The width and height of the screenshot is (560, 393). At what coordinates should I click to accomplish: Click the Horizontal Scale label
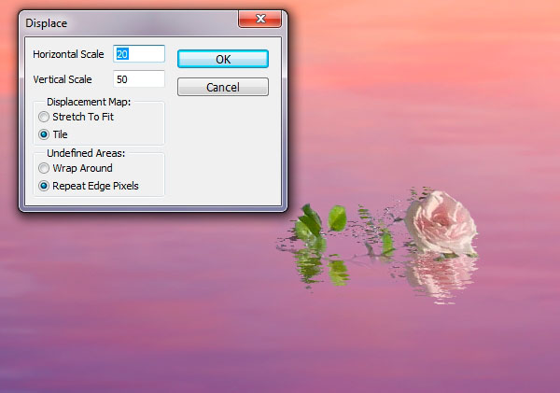tap(68, 54)
